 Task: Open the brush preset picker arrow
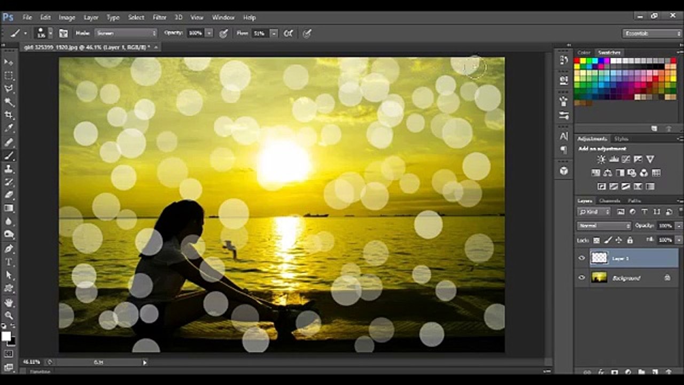(x=50, y=33)
